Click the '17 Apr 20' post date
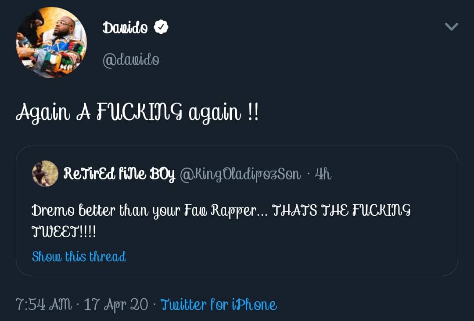 [x=116, y=304]
